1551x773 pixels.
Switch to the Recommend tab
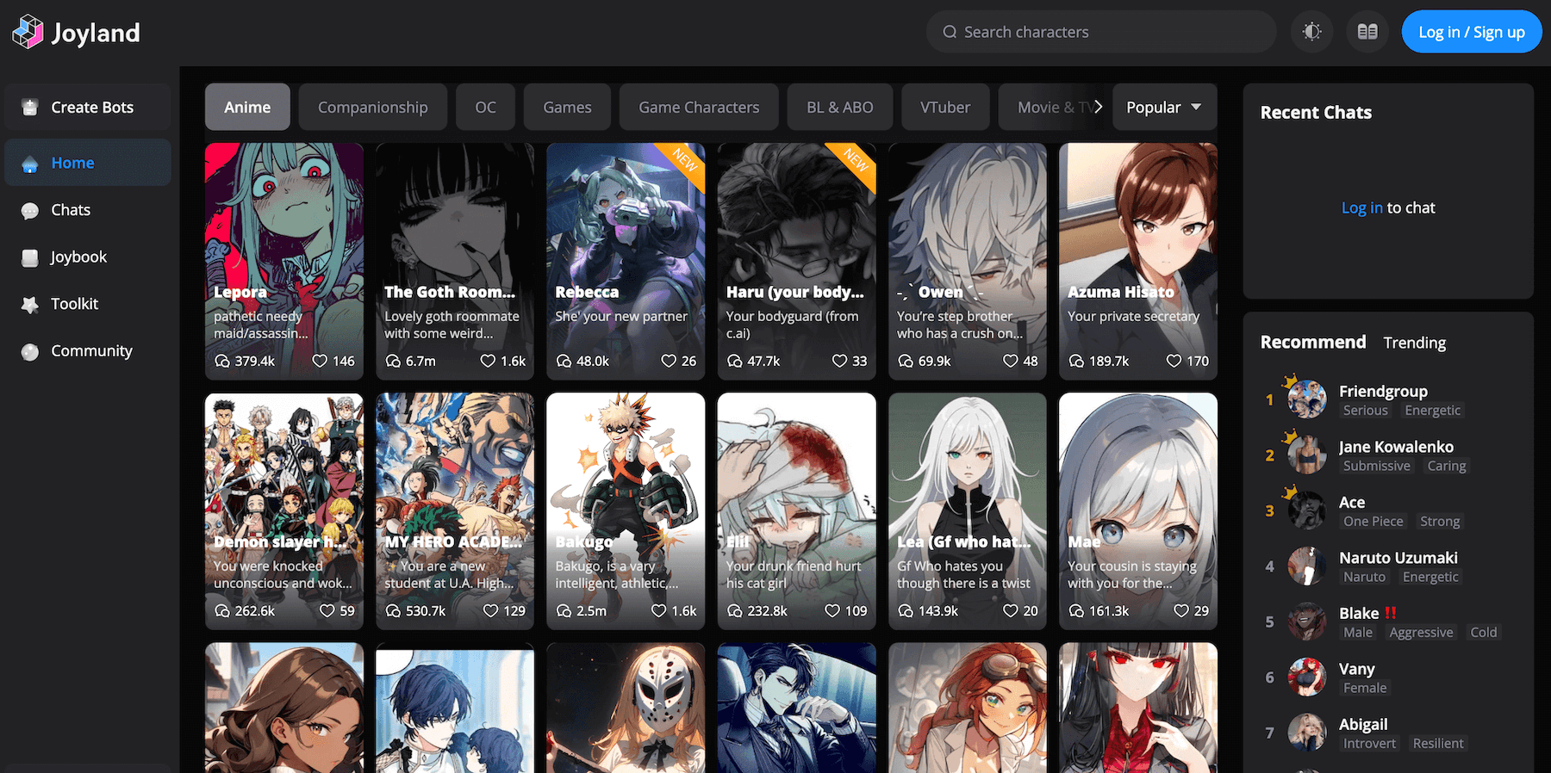tap(1313, 342)
